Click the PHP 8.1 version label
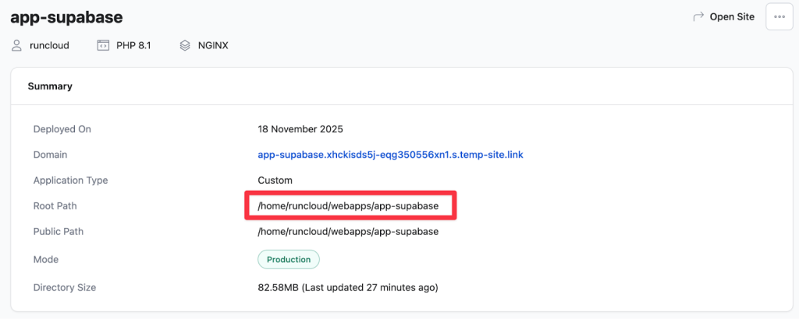 133,45
